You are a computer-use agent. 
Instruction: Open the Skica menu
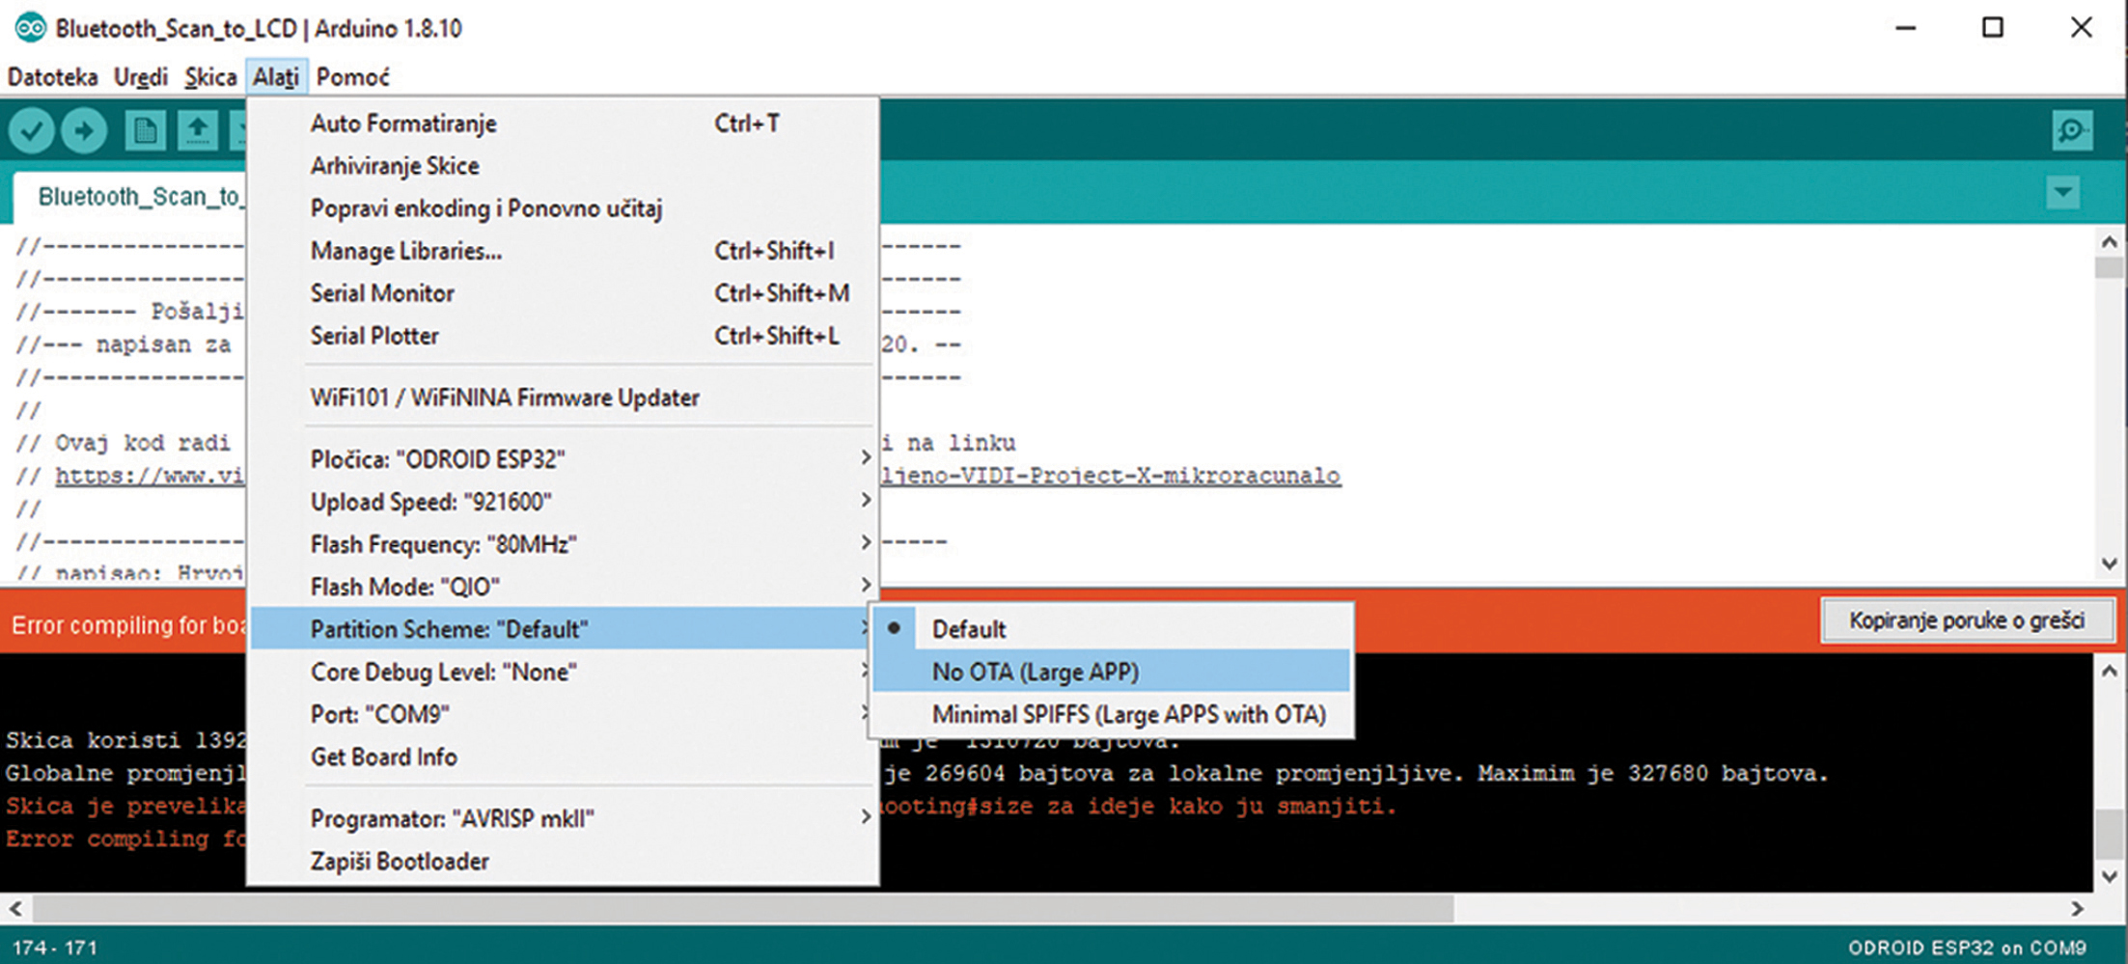point(210,77)
